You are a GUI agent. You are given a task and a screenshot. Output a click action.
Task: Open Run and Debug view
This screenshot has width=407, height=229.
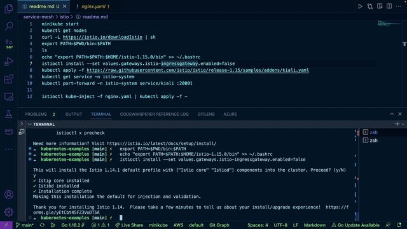tap(8, 62)
